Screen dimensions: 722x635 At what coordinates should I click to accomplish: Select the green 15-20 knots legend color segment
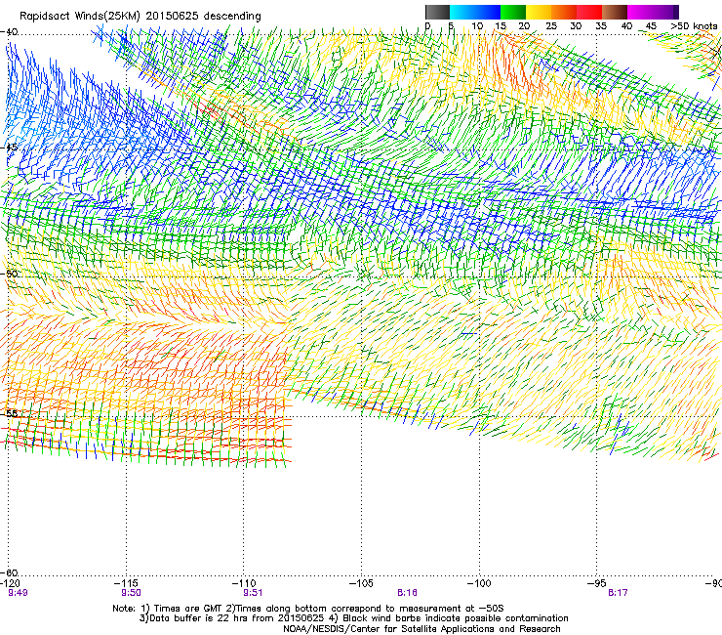[513, 12]
